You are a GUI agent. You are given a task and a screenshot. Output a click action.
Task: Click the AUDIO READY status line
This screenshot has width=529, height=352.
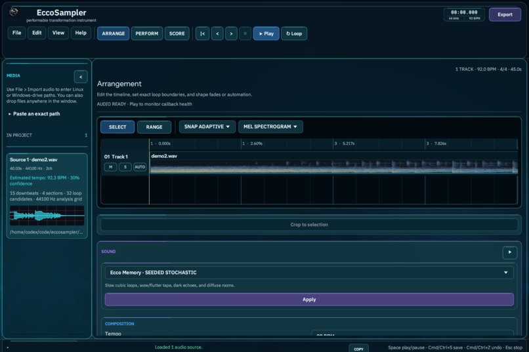click(x=144, y=104)
